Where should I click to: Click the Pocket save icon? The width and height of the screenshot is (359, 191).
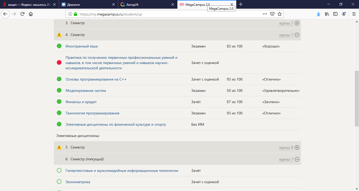273,14
